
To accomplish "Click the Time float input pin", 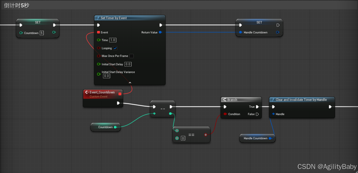I will (x=99, y=40).
